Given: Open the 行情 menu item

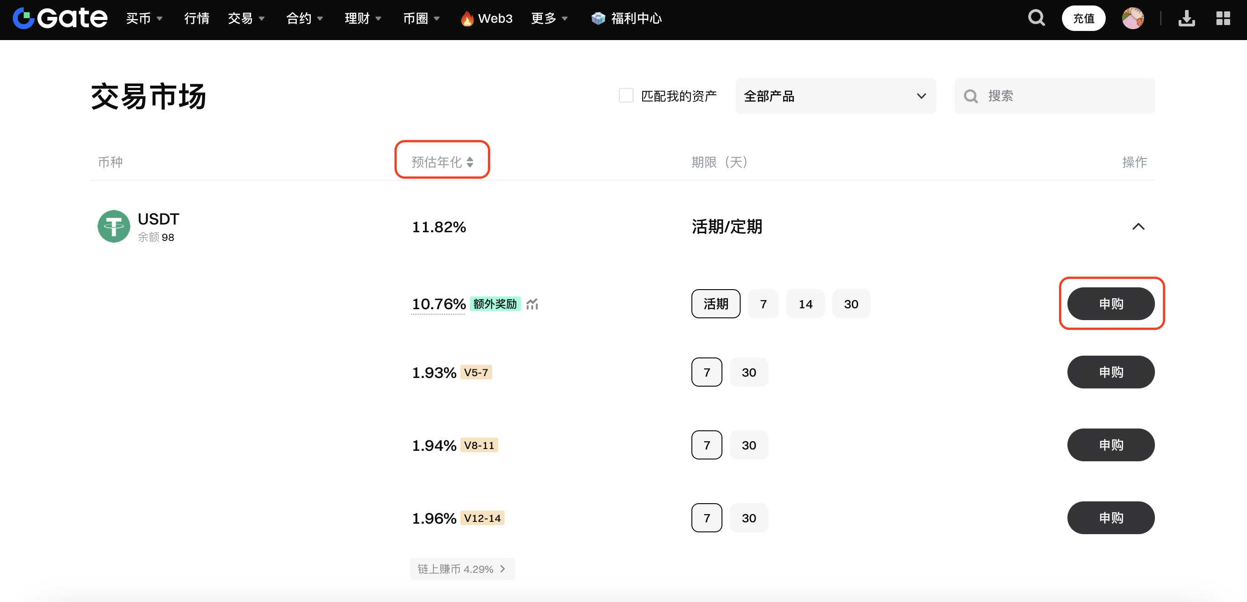Looking at the screenshot, I should 196,18.
